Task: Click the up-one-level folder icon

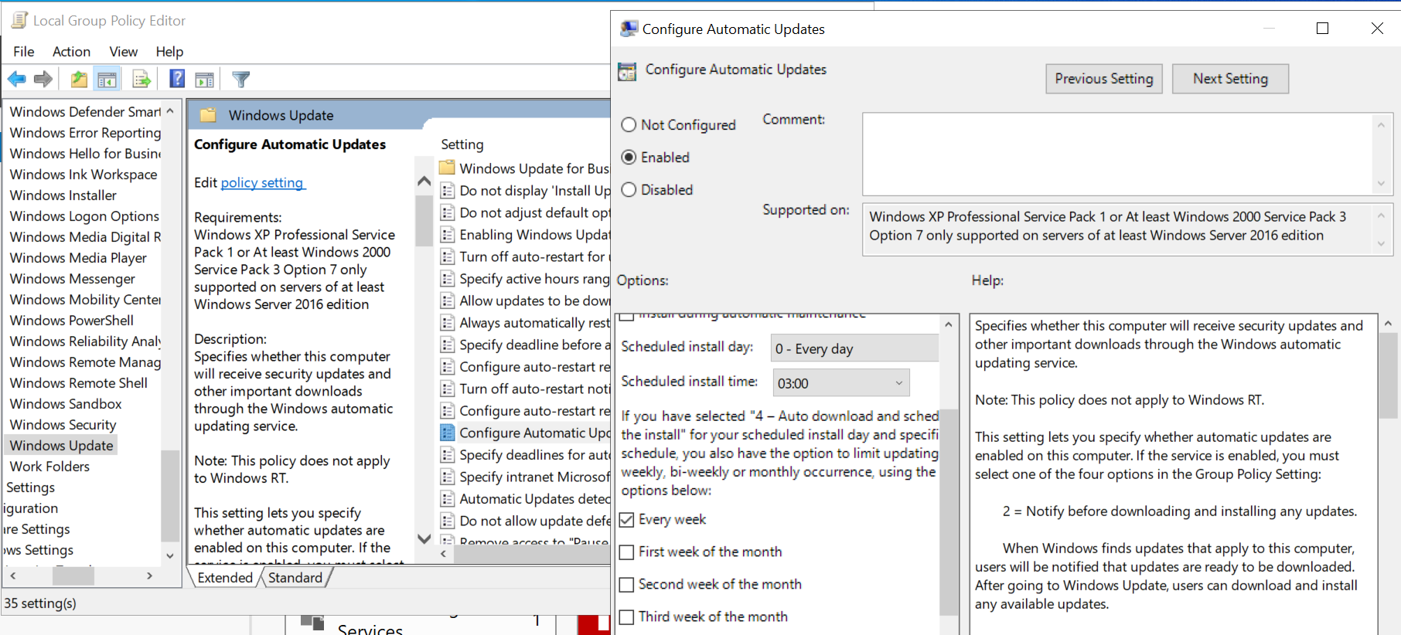Action: point(79,79)
